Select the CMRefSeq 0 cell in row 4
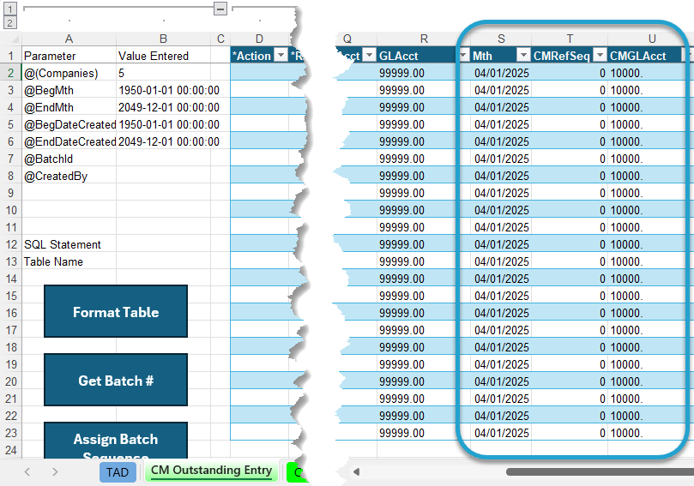The height and width of the screenshot is (486, 694). 570,107
